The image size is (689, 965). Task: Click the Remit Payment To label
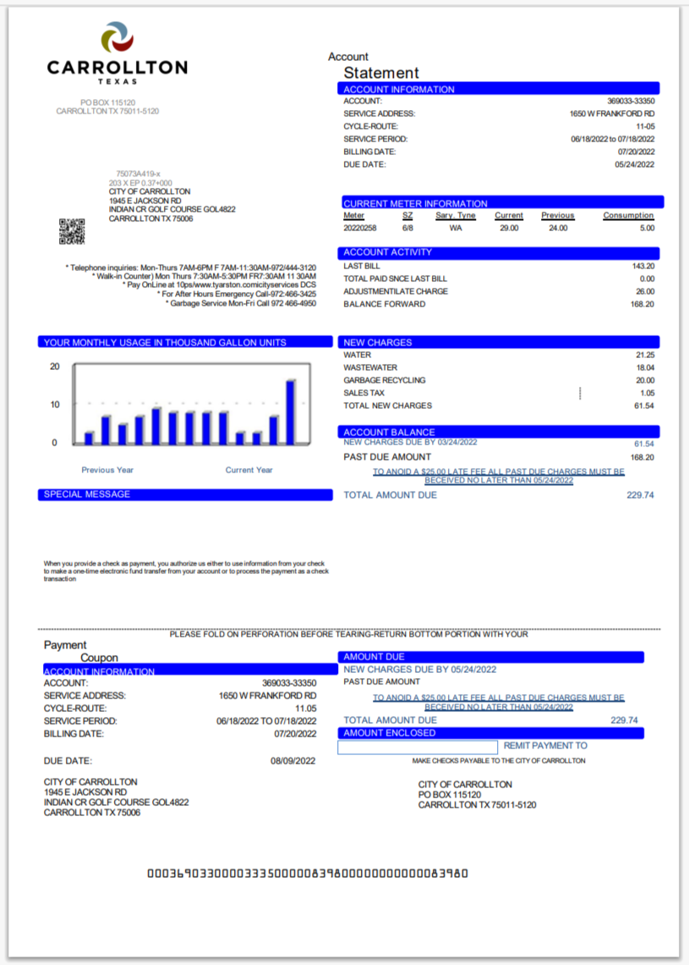point(544,746)
